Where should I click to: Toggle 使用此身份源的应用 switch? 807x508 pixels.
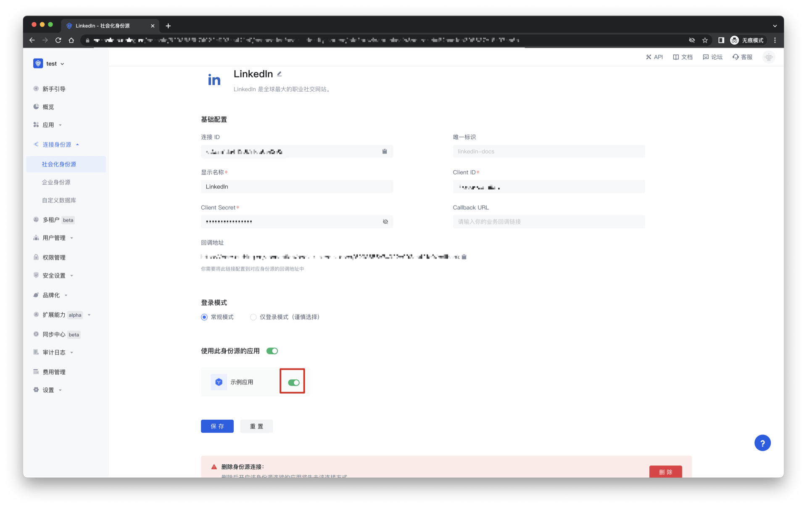(x=272, y=351)
